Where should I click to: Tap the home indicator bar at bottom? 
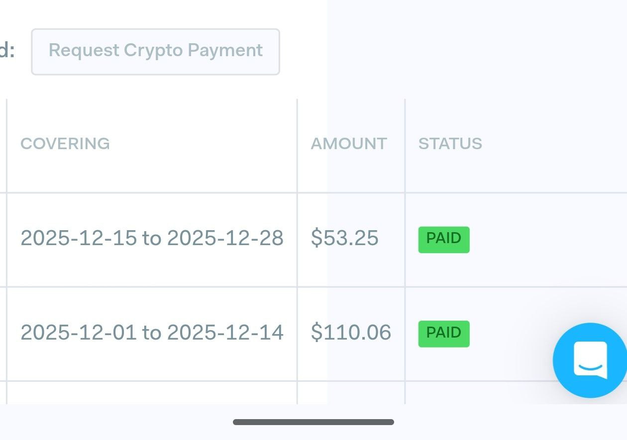click(313, 422)
